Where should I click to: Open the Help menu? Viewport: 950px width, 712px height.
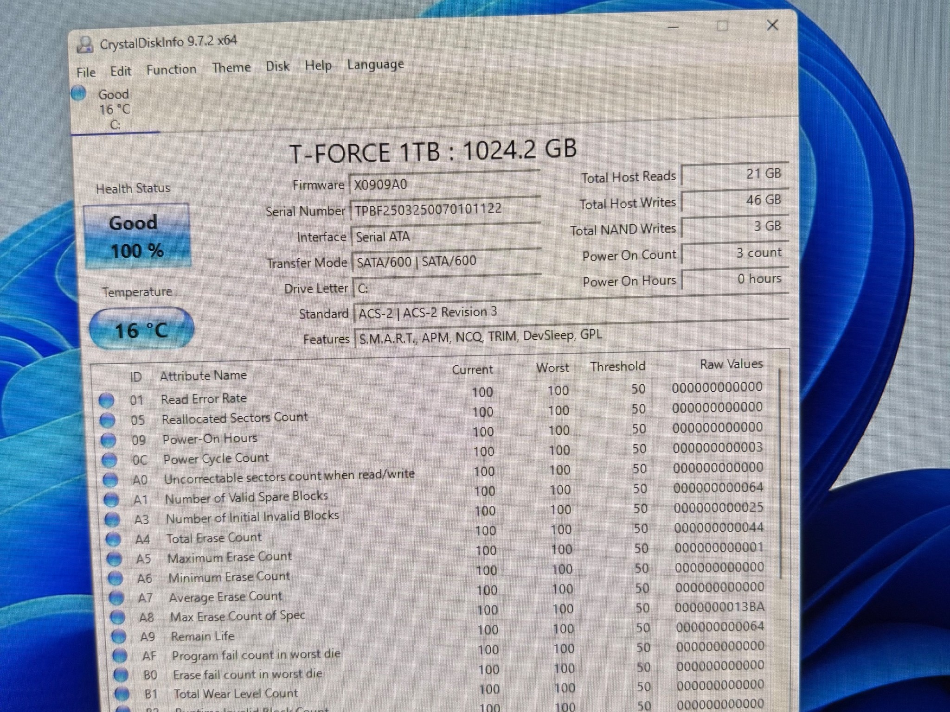coord(318,65)
